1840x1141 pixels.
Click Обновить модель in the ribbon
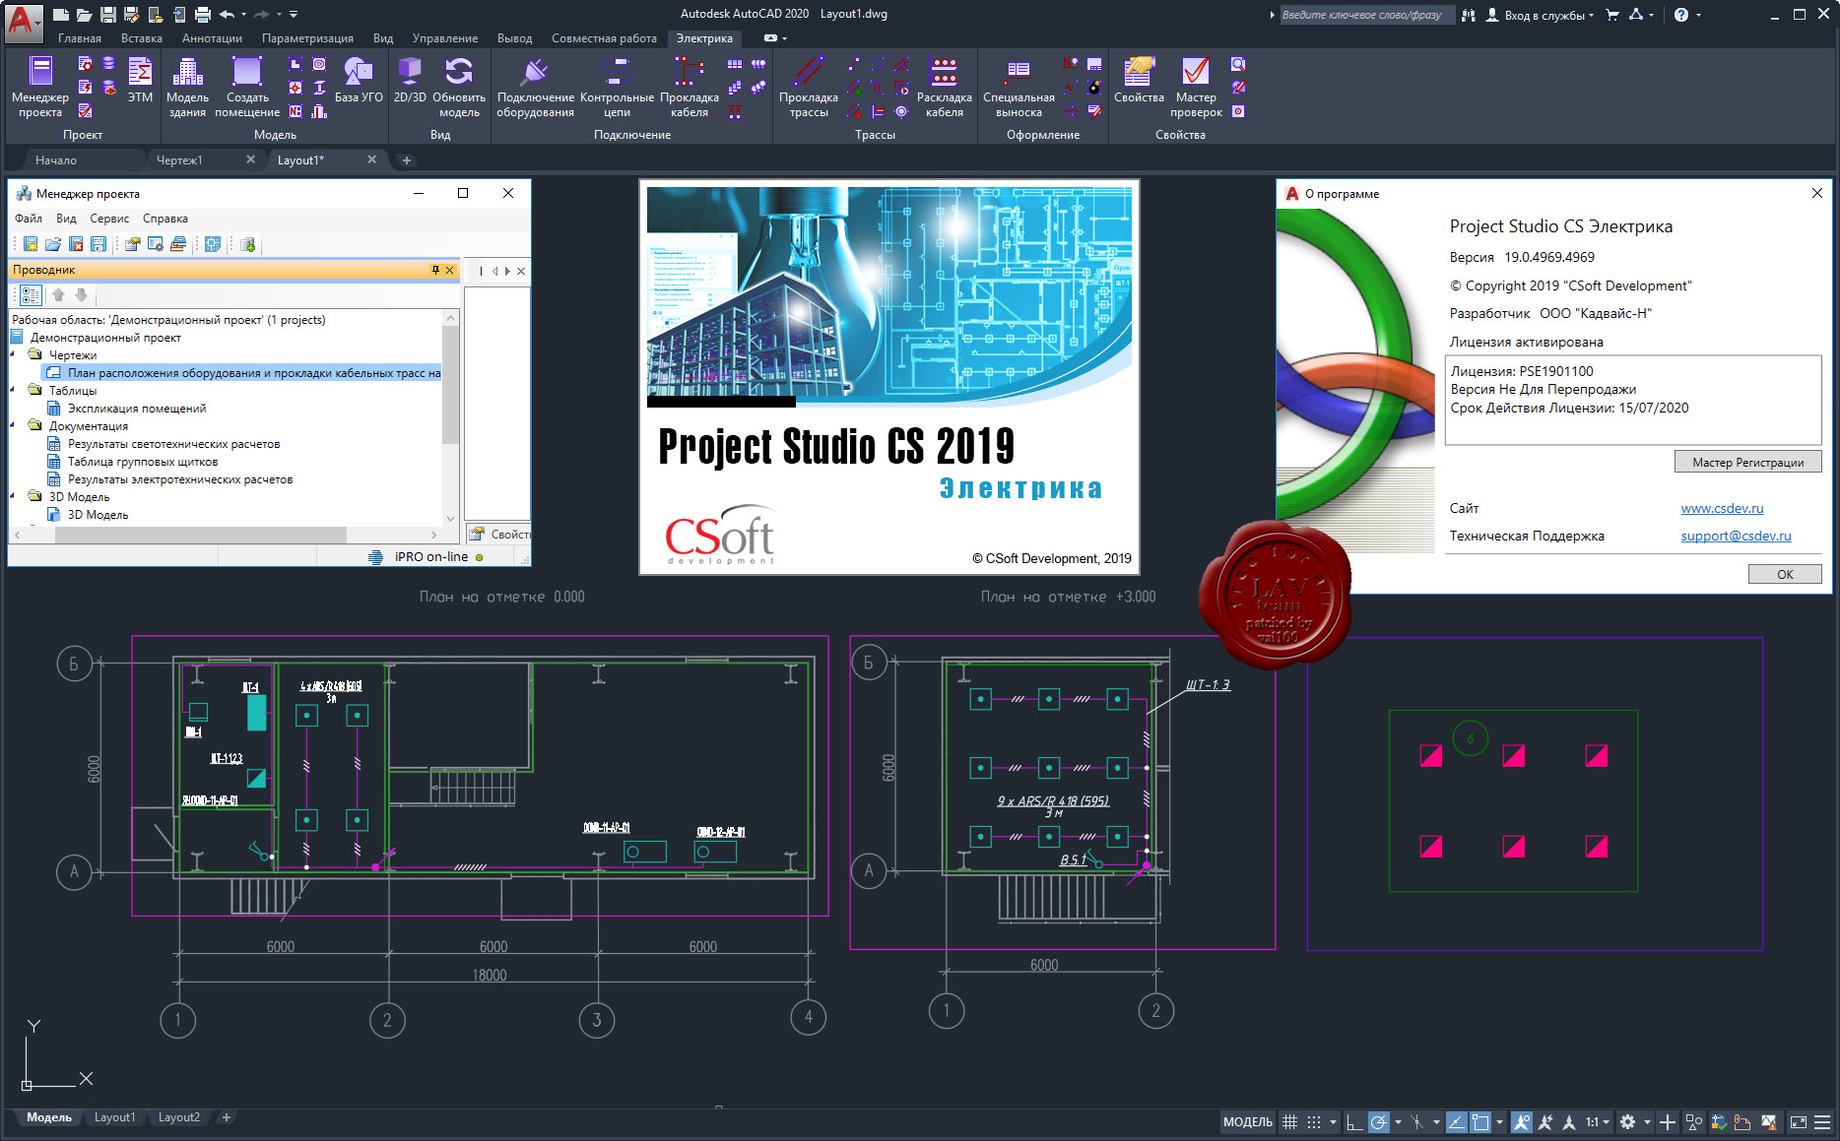(x=459, y=87)
